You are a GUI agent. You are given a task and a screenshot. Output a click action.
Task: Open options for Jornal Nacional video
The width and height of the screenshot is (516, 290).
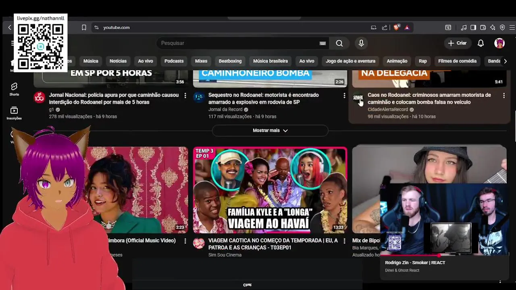[x=185, y=95]
